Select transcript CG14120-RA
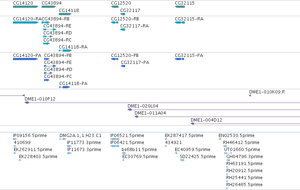The image size is (300, 190). [26, 22]
